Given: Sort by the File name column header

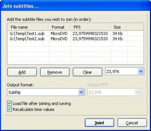Looking at the screenshot, I should [28, 27].
